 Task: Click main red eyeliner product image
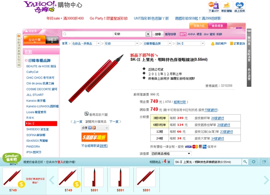(96, 79)
